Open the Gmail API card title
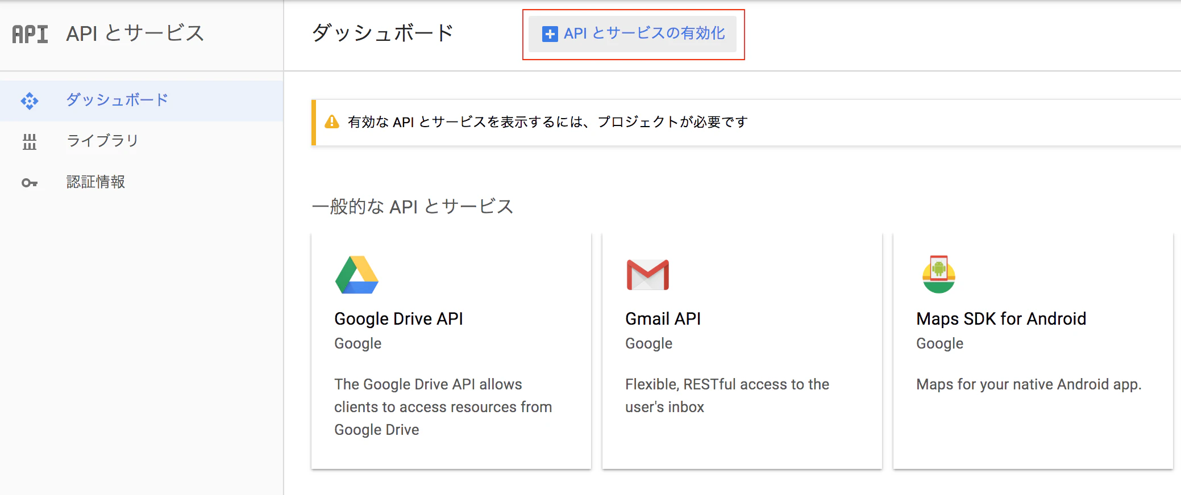 coord(663,318)
